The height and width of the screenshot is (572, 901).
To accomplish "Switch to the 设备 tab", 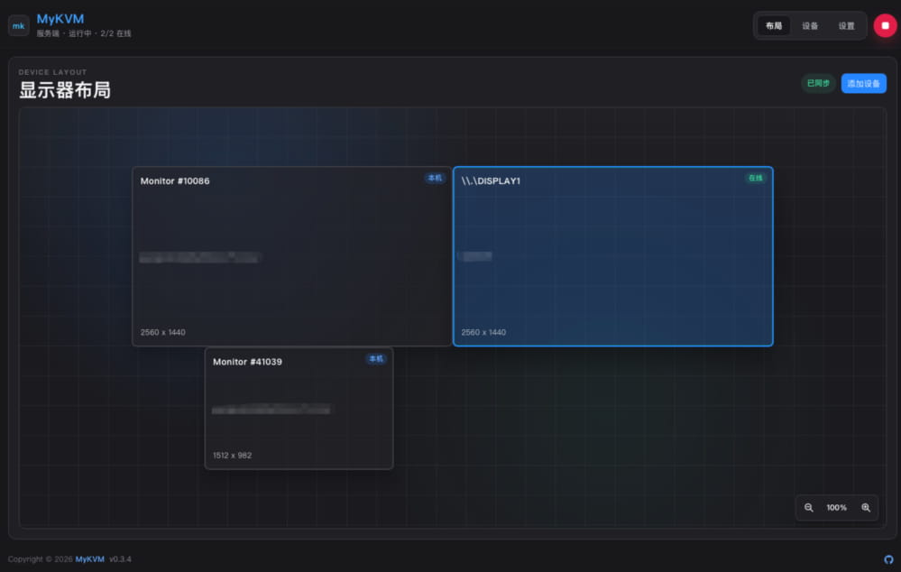I will tap(810, 26).
